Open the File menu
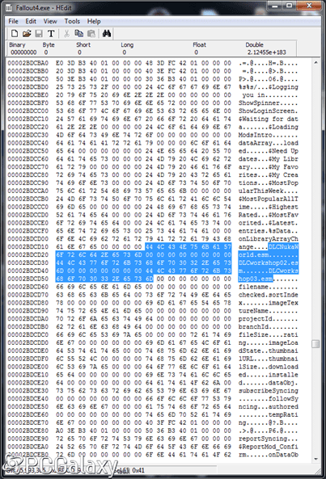 (13, 21)
